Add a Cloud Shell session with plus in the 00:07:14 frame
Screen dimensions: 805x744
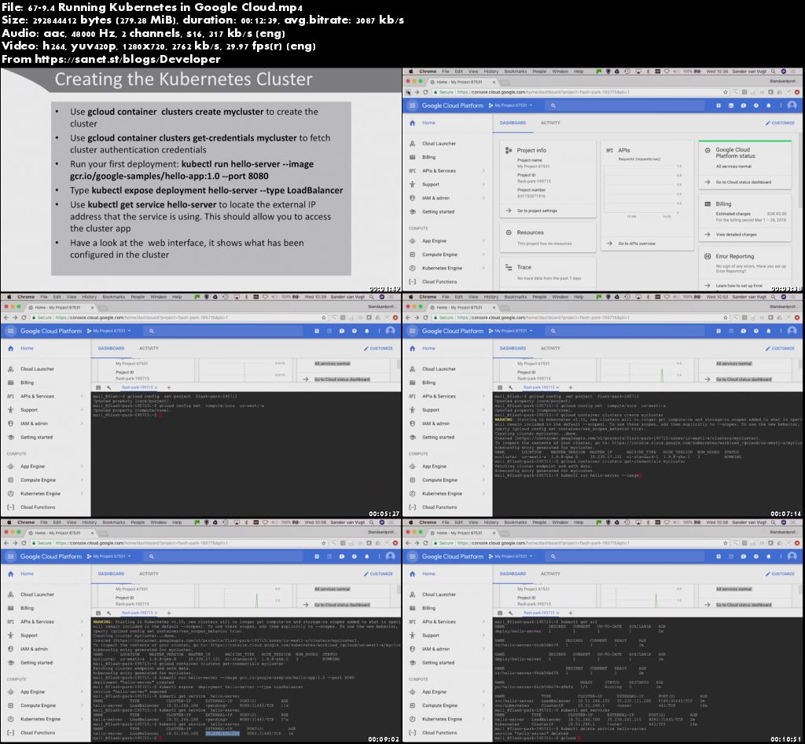[x=570, y=387]
